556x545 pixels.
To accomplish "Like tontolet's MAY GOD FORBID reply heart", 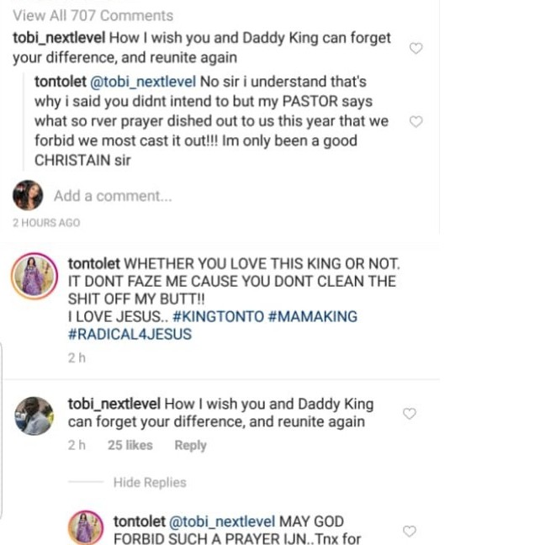I will pos(409,531).
